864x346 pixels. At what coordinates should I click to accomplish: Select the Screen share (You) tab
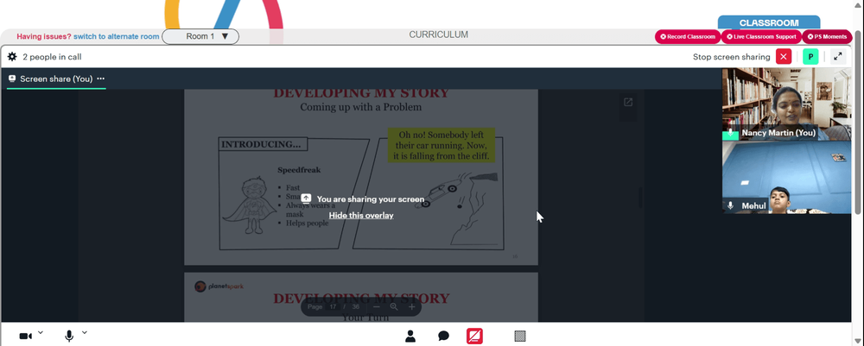pos(57,79)
